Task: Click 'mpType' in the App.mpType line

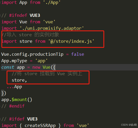Action: [19, 61]
